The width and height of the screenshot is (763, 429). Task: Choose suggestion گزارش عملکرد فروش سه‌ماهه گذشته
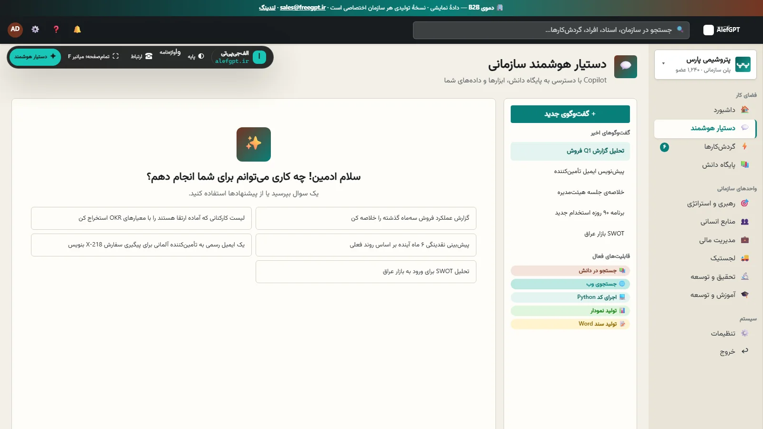[366, 218]
